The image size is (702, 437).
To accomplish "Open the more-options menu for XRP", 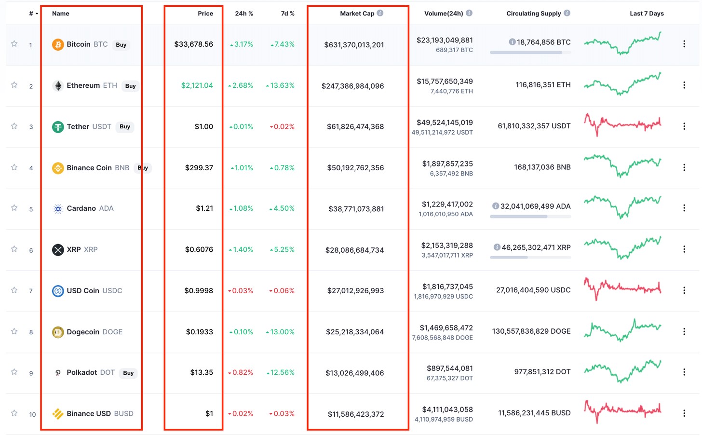I will click(x=684, y=249).
